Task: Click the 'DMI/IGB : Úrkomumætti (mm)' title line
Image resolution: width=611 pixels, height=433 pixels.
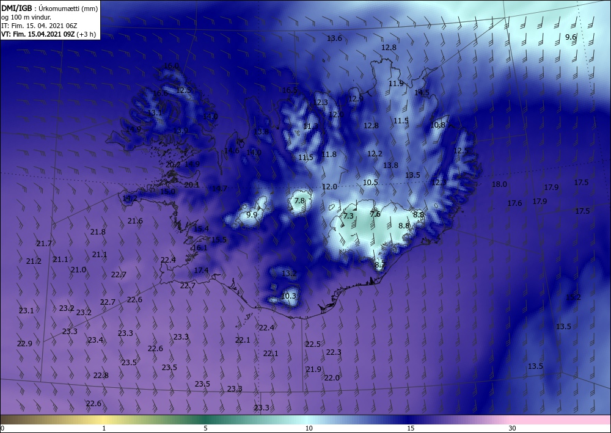Action: click(49, 8)
